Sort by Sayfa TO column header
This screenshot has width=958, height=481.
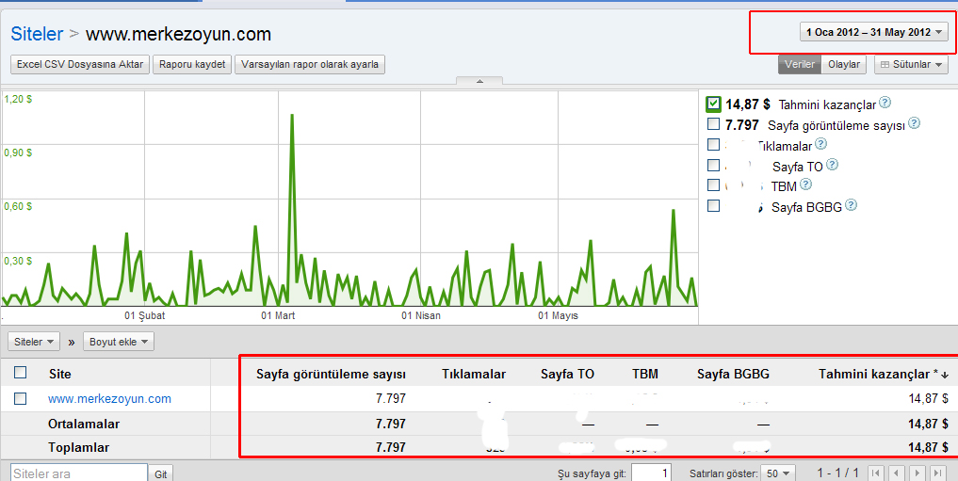567,375
